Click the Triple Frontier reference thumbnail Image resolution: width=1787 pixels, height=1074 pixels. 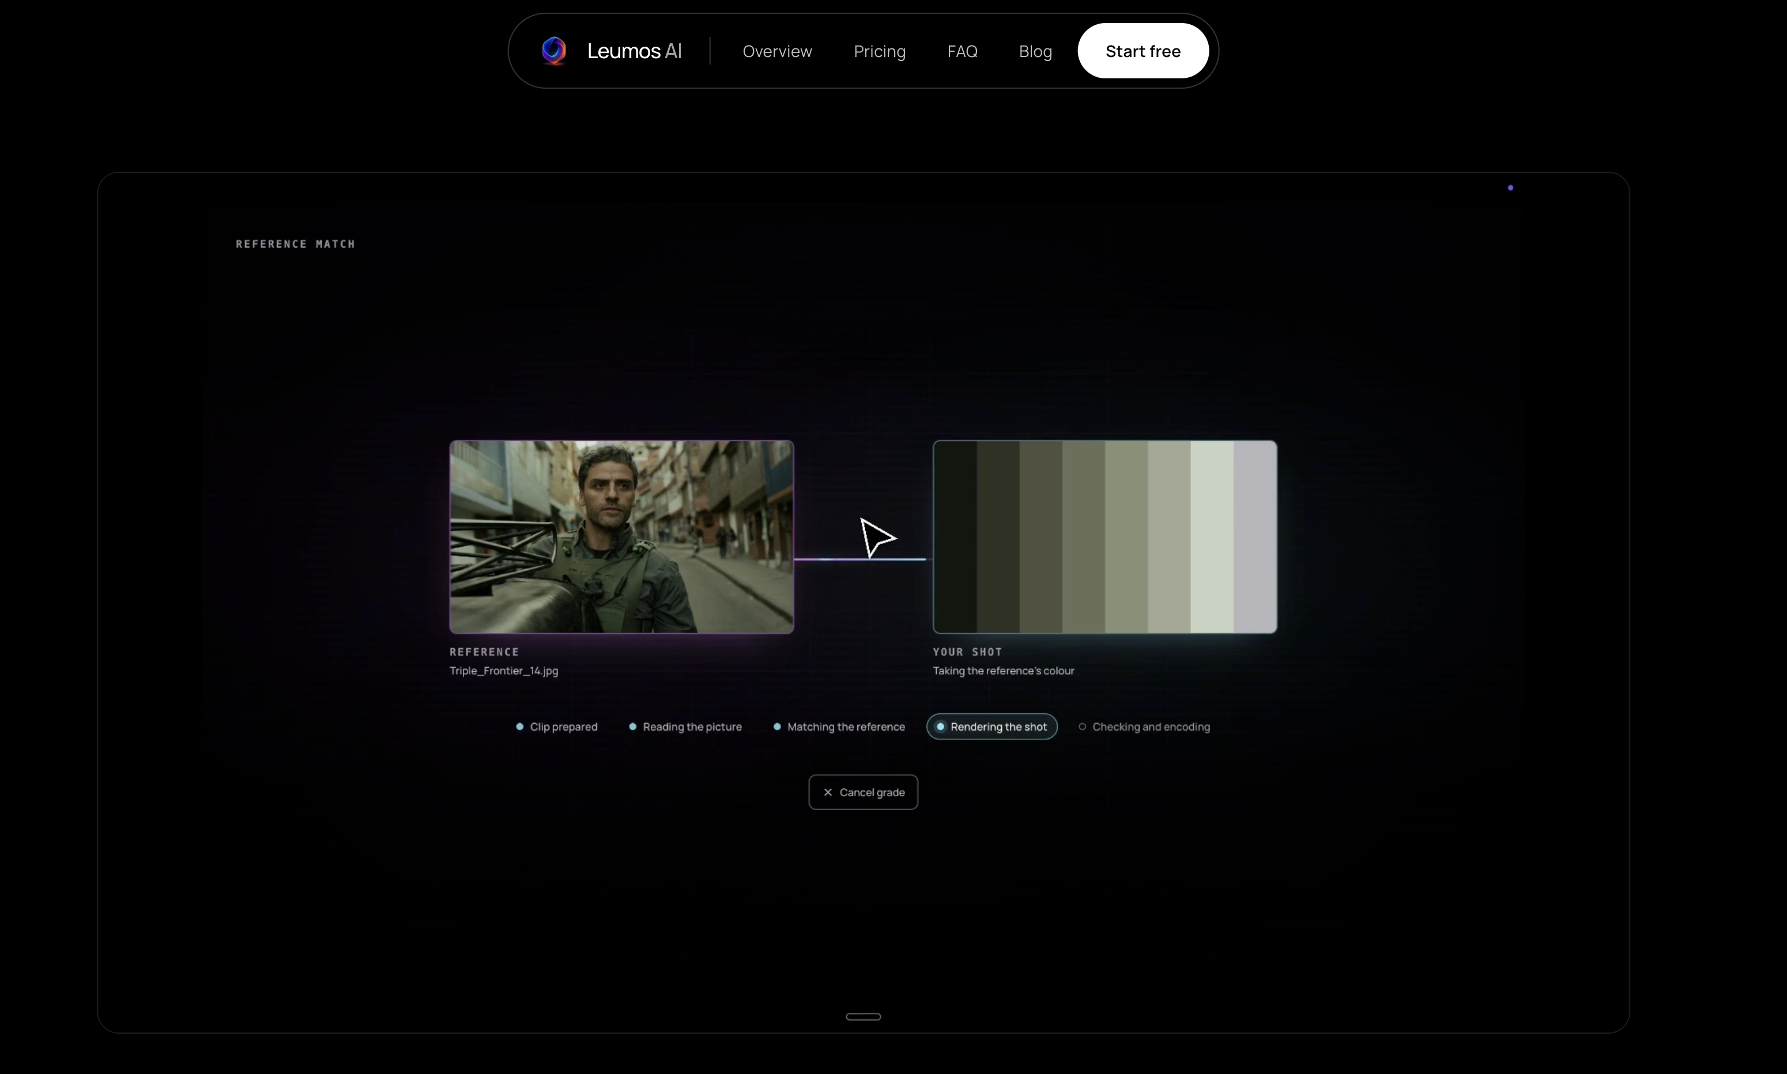[621, 536]
